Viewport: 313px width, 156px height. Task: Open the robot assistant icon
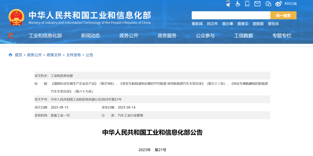pos(228,4)
